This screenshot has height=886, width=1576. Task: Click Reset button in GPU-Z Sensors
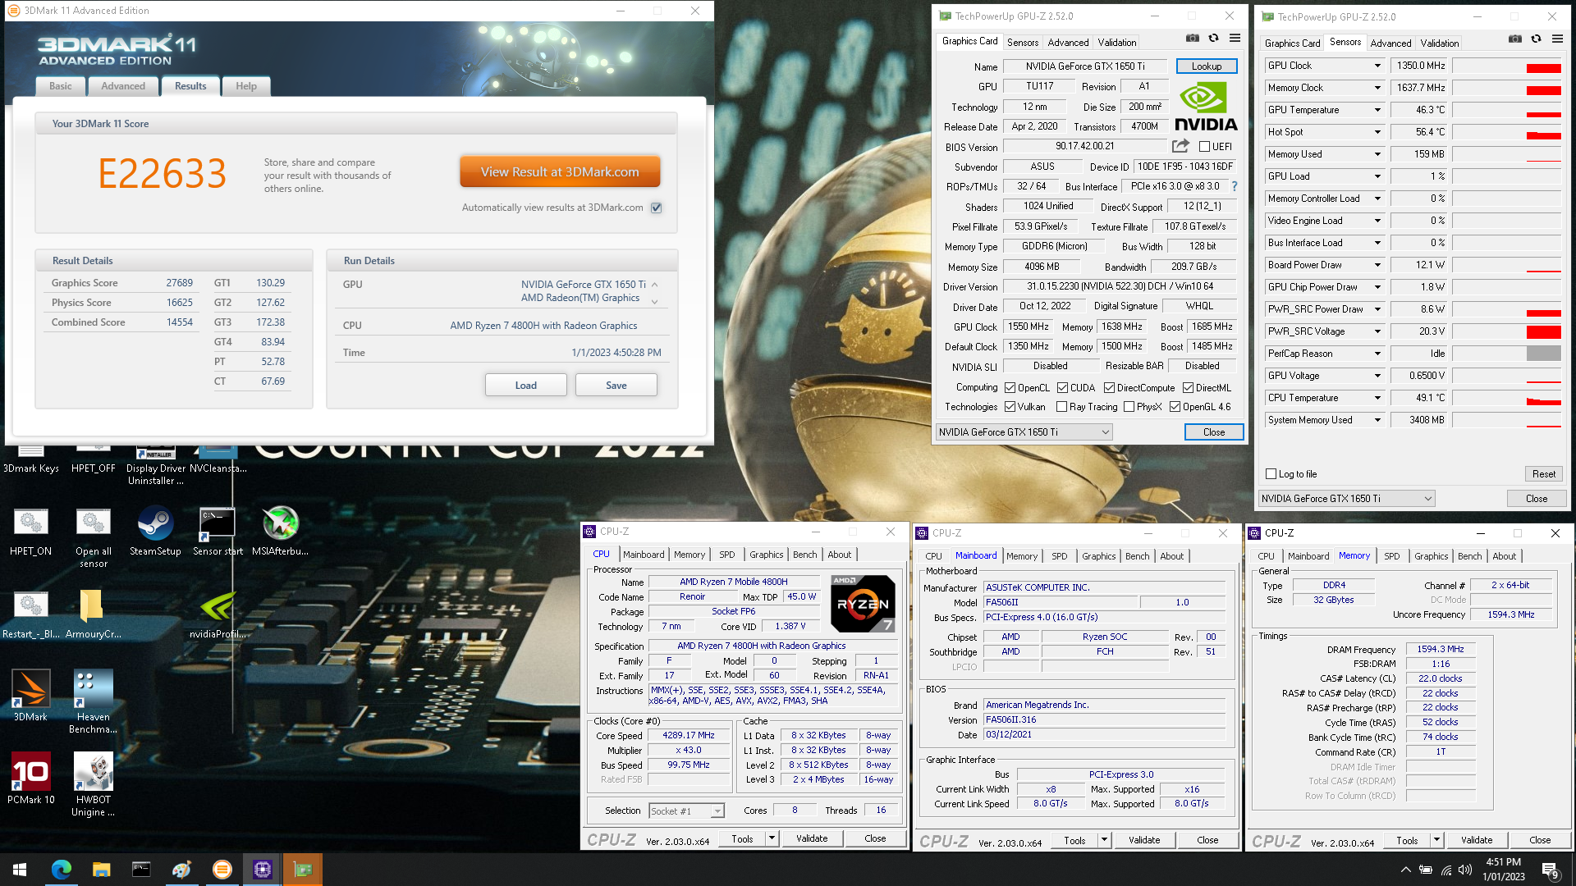(1544, 474)
